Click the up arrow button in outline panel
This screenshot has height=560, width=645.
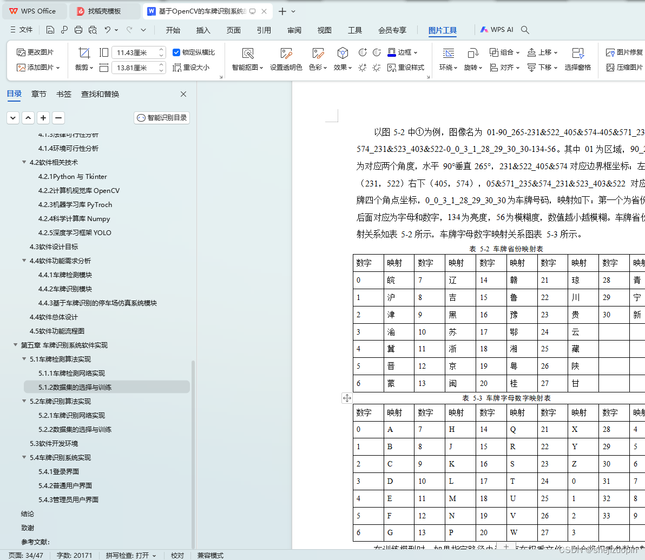pos(28,118)
